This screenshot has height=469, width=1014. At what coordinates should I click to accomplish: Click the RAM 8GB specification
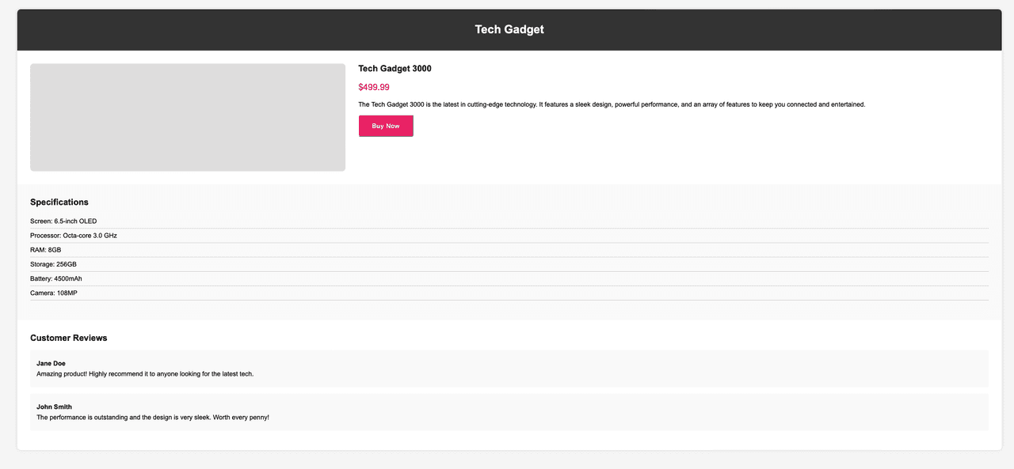pyautogui.click(x=46, y=250)
